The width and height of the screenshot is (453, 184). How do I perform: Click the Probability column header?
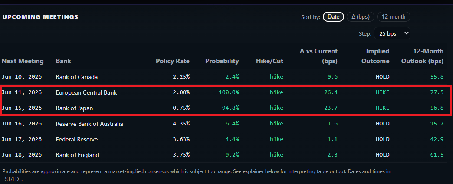222,61
